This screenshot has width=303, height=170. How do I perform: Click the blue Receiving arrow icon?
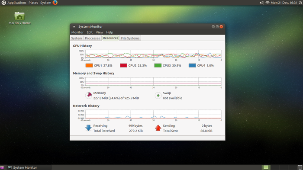pos(88,128)
